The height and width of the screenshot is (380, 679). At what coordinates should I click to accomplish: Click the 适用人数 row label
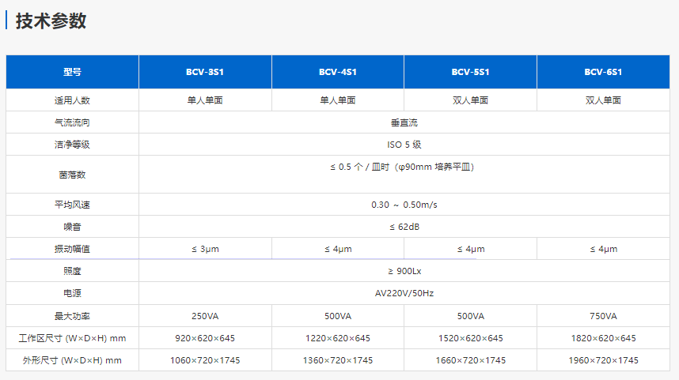click(73, 100)
